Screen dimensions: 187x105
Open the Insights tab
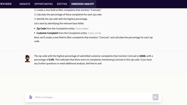coord(25,4)
